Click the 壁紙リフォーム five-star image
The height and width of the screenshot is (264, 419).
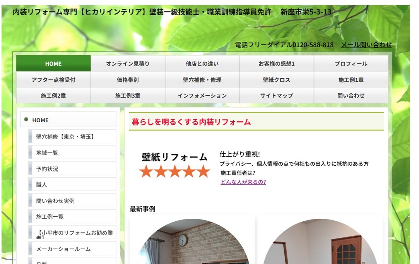click(175, 165)
